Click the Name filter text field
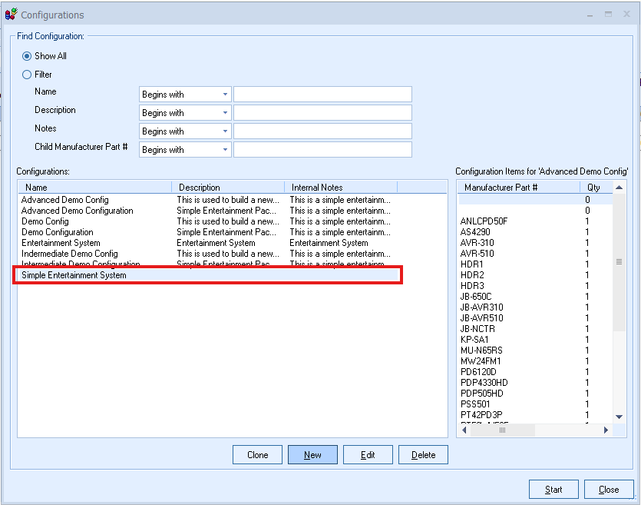The width and height of the screenshot is (641, 505). (322, 95)
